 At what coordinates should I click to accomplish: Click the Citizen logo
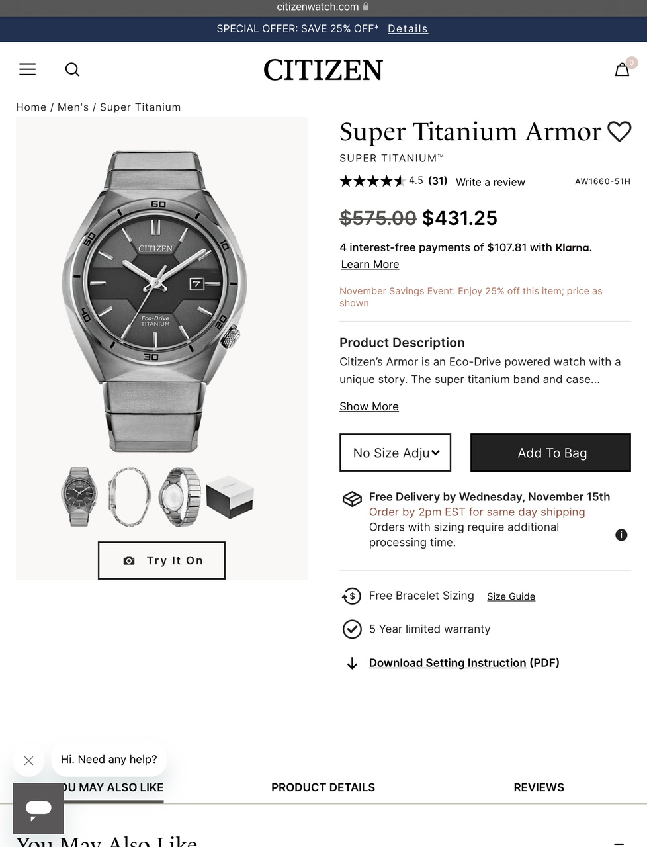pos(323,70)
